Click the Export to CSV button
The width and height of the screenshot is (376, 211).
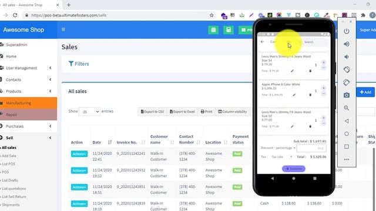(152, 112)
